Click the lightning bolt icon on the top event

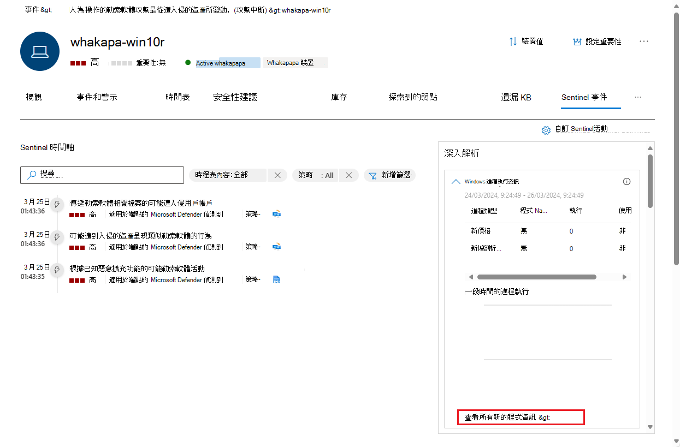(x=57, y=205)
